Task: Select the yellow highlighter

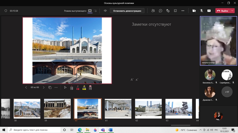Action: (84, 88)
